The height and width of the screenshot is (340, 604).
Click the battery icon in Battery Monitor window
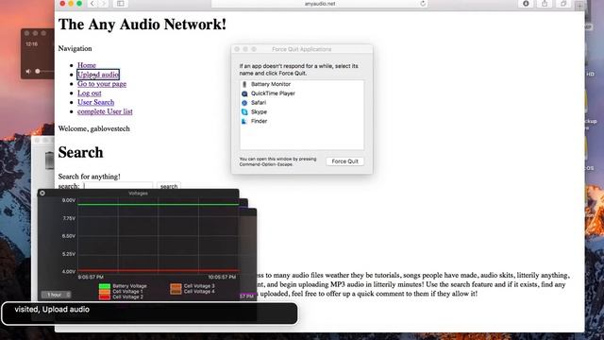pyautogui.click(x=49, y=161)
